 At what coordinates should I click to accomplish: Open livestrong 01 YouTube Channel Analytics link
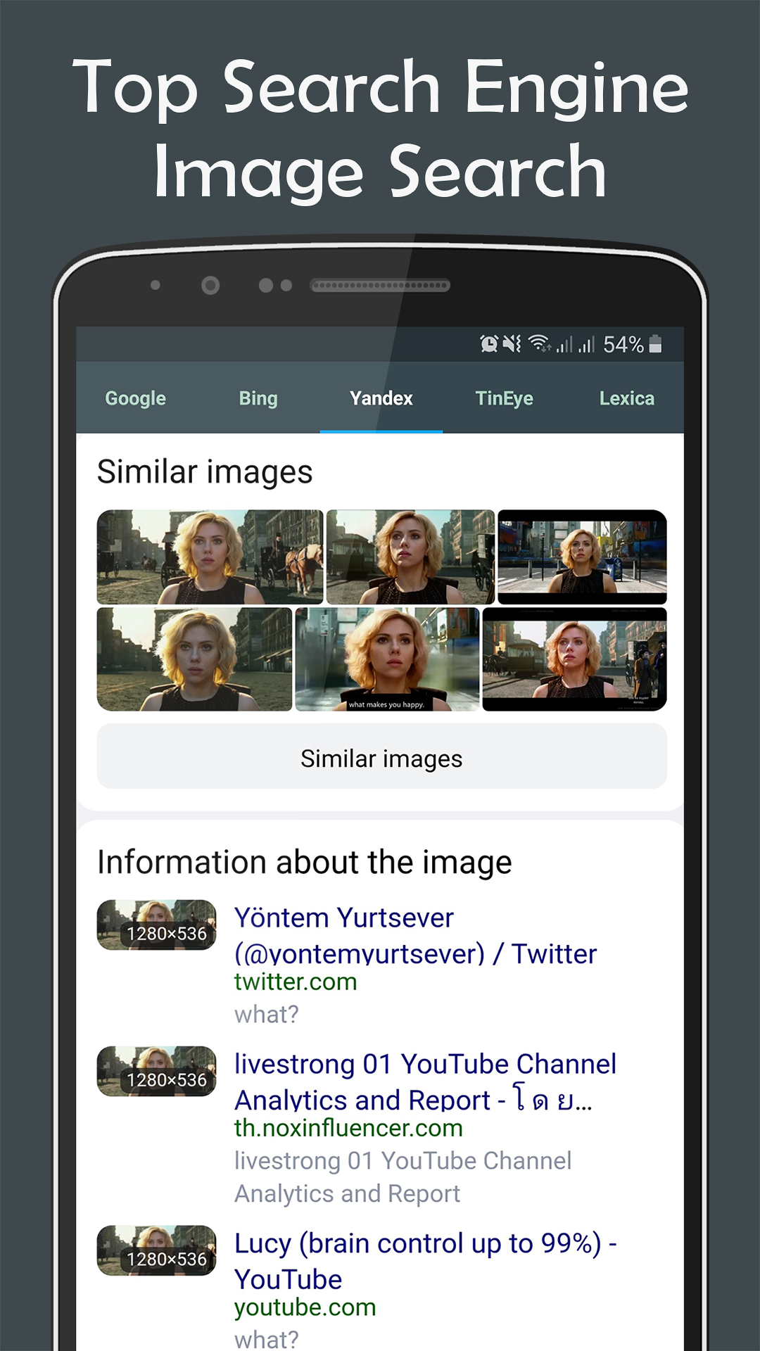425,1082
